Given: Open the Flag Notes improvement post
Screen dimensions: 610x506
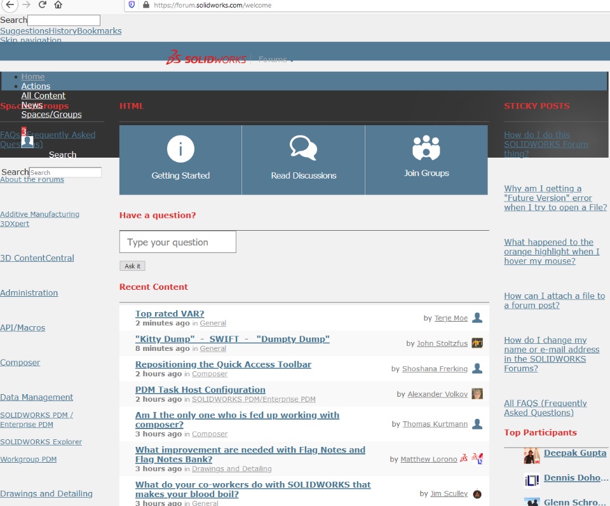Looking at the screenshot, I should [x=250, y=455].
